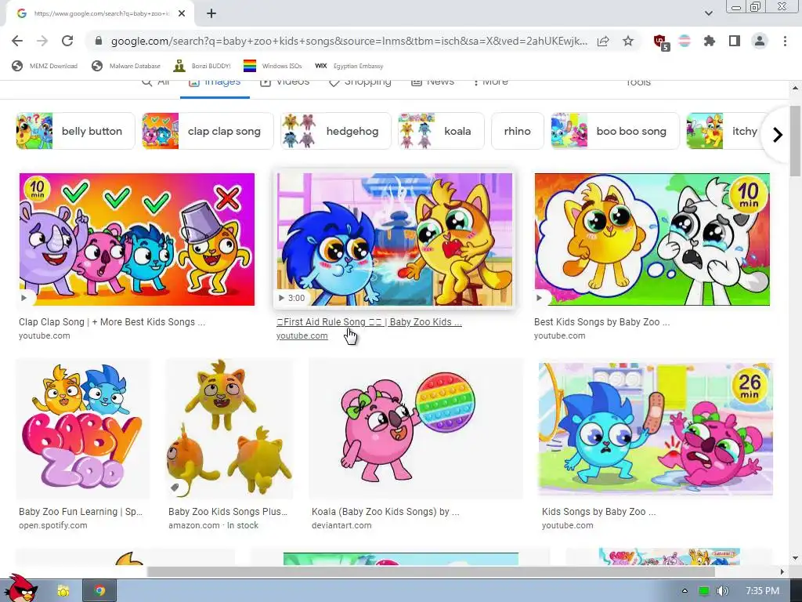
Task: Filter by belly button chip
Action: [x=75, y=131]
